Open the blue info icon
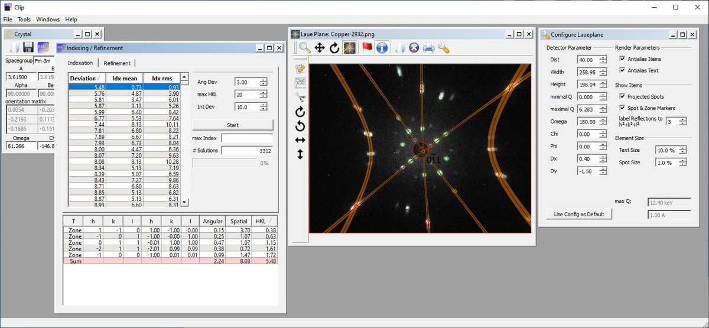Image resolution: width=709 pixels, height=328 pixels. click(382, 48)
